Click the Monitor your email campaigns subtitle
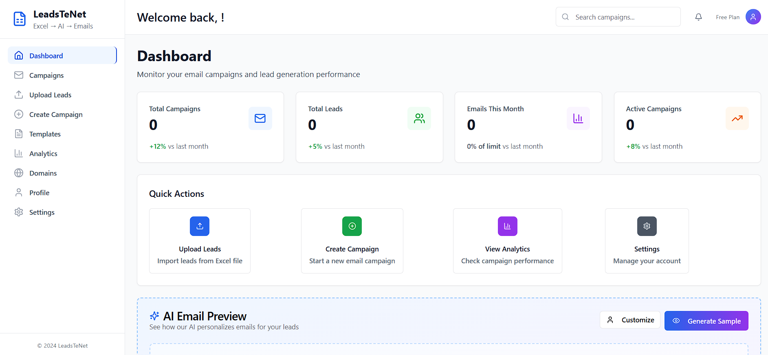Image resolution: width=768 pixels, height=355 pixels. tap(249, 74)
